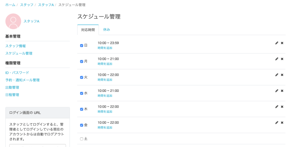295x147 pixels.
Task: Edit the Sunday 10:00 ~ 23:59 time slot
Action: [x=277, y=43]
